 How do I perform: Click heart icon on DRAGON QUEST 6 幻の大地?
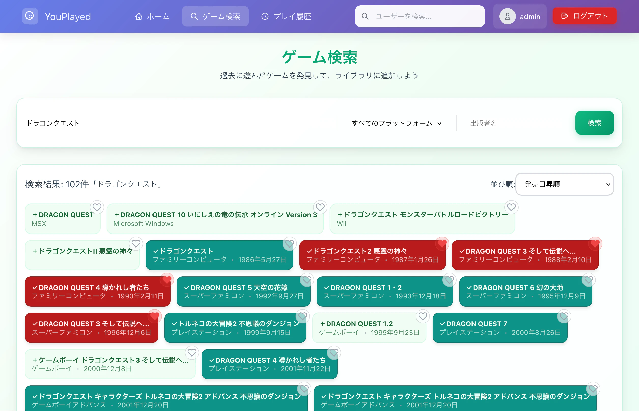[x=589, y=280]
